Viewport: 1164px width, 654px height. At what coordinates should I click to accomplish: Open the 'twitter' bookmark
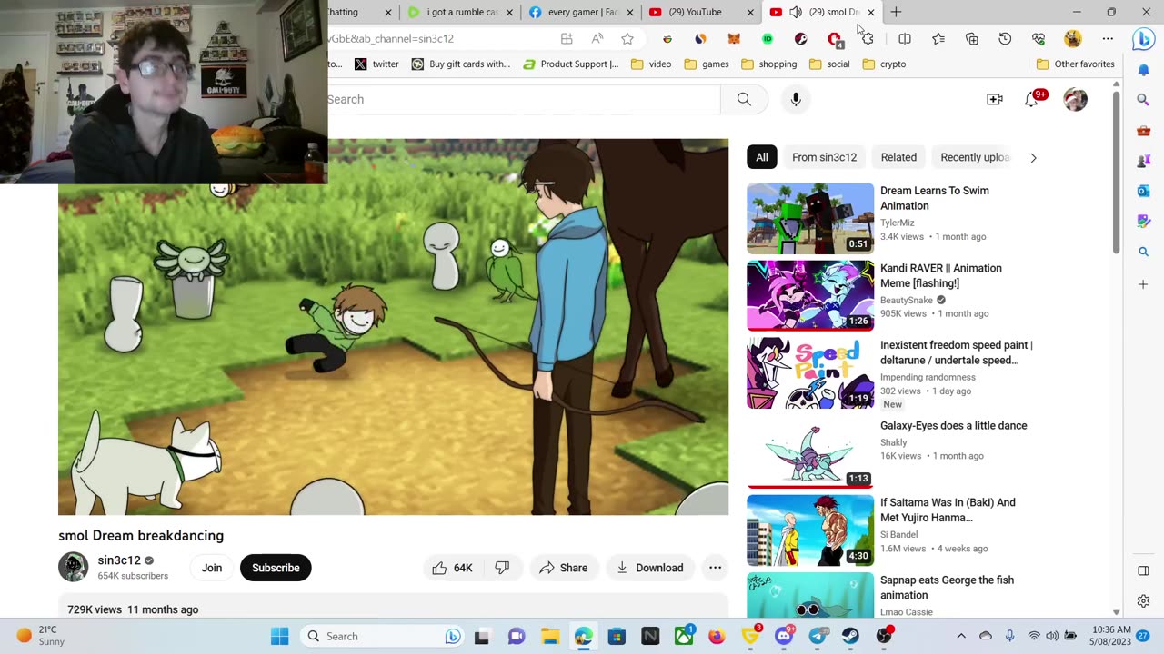tap(376, 64)
